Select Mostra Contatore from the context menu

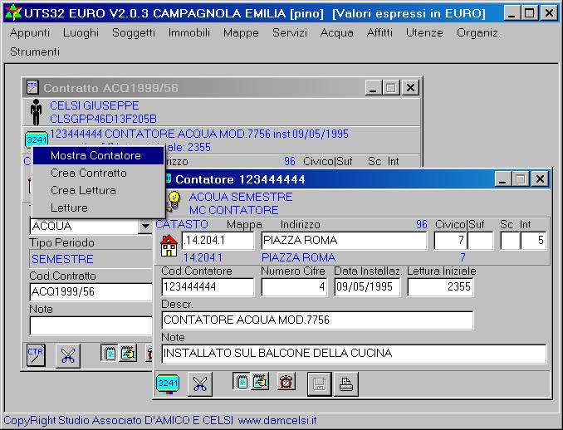(x=95, y=155)
